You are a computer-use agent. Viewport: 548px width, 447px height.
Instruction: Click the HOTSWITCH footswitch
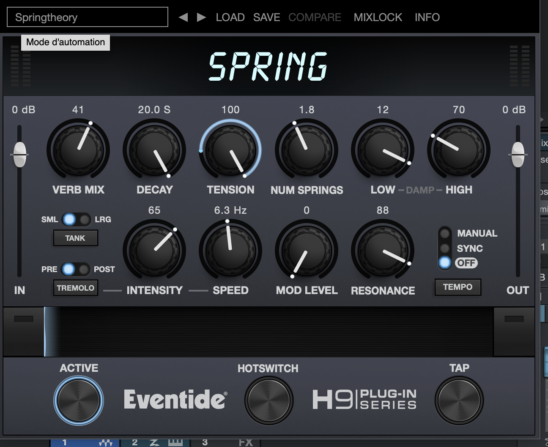pos(269,400)
